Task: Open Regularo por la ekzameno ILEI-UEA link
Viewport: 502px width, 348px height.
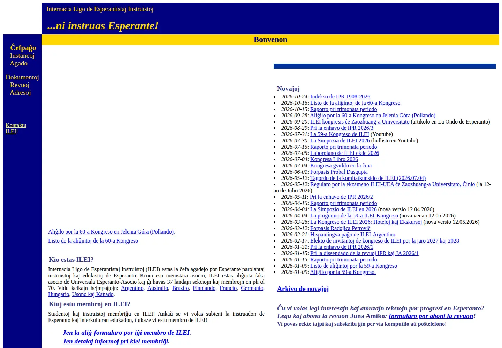Action: [x=393, y=184]
